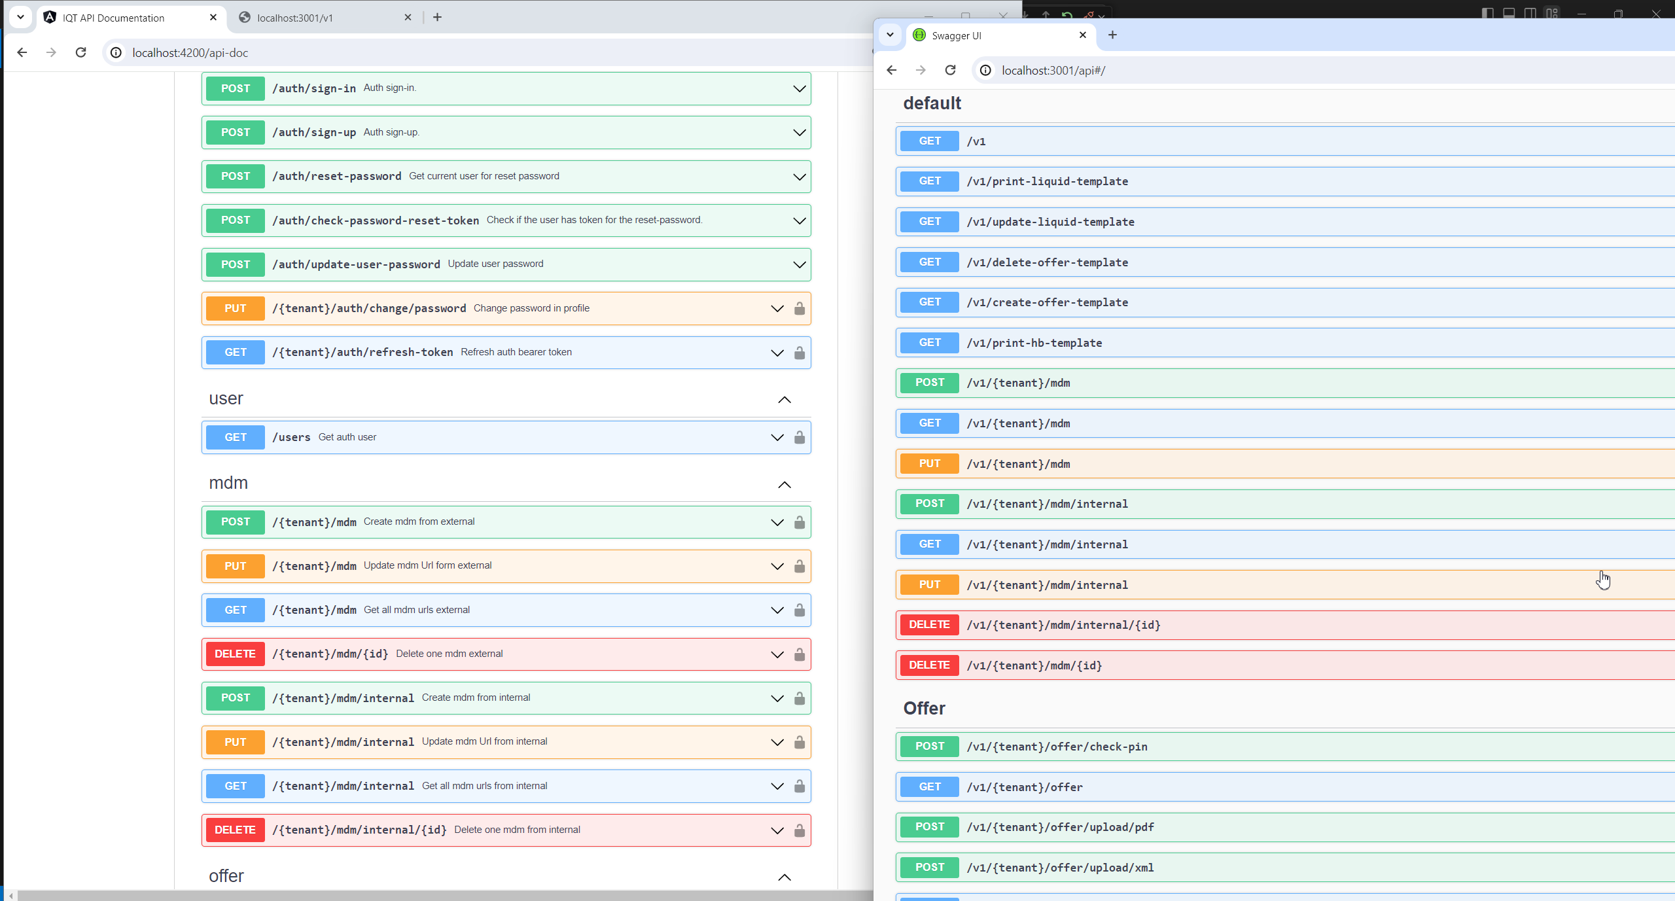
Task: Open a new tab in the Swagger UI window
Action: [1112, 35]
